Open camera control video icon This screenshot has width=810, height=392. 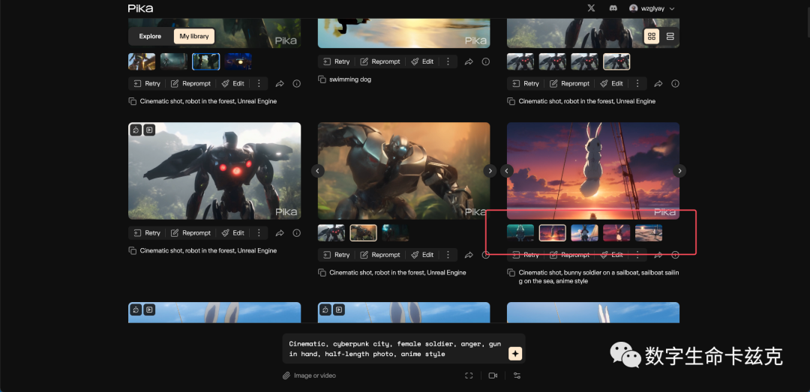coord(493,376)
